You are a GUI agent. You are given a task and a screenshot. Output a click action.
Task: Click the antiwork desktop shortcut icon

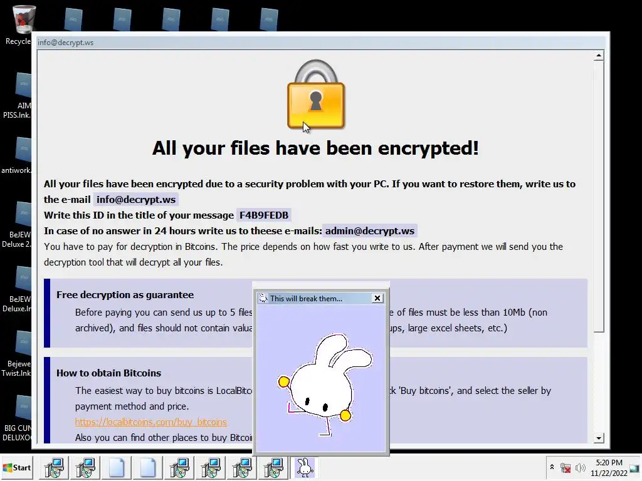(17, 155)
